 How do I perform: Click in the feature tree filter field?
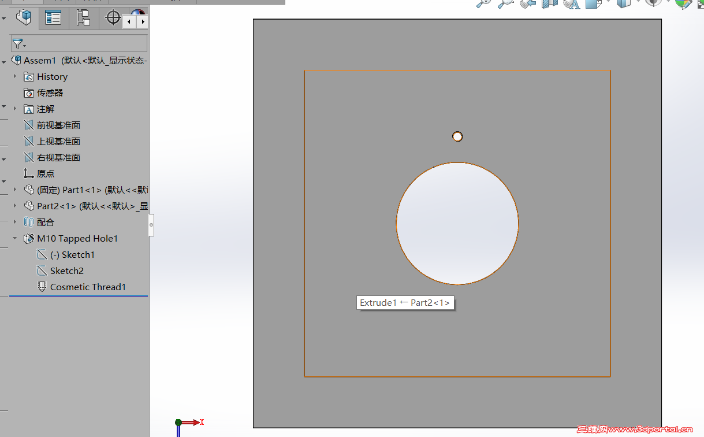[x=79, y=43]
